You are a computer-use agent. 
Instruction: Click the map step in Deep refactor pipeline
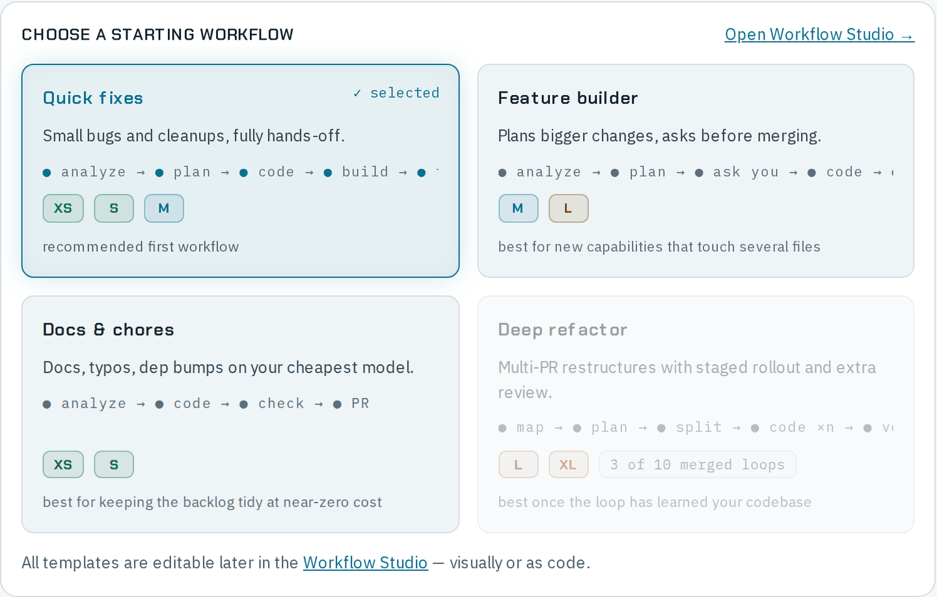(521, 427)
